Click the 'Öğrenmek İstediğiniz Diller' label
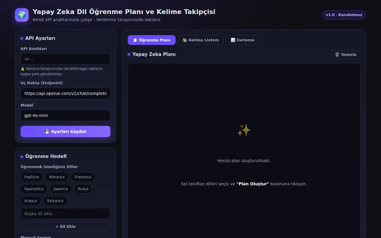This screenshot has height=238, width=381. [49, 167]
